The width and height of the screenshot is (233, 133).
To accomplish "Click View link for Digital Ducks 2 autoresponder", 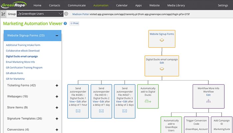I will [96, 101].
